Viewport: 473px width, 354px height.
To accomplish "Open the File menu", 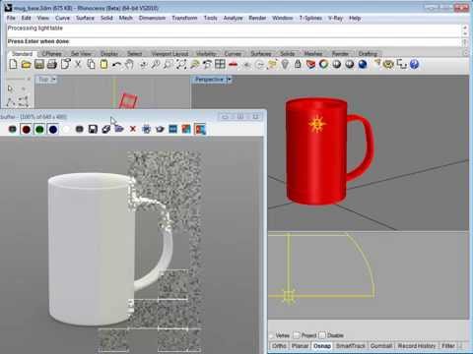I will tap(11, 18).
